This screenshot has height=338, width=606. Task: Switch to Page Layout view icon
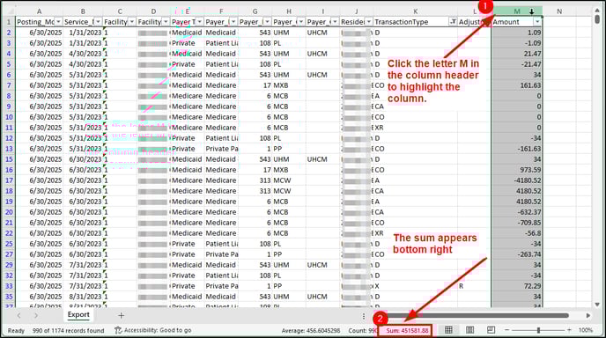click(469, 330)
